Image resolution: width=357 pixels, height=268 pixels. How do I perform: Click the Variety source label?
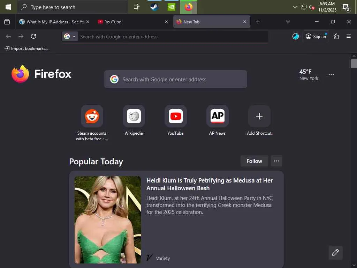click(163, 259)
